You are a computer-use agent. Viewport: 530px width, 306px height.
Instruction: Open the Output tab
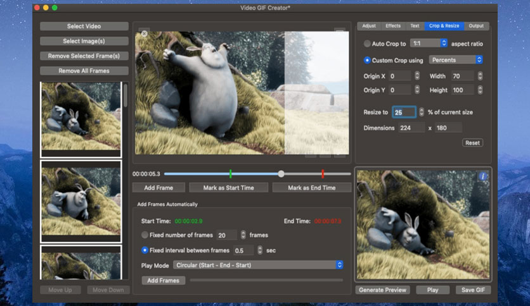(476, 26)
